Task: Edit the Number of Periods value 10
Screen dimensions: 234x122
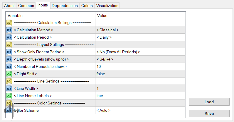Action: coord(140,66)
